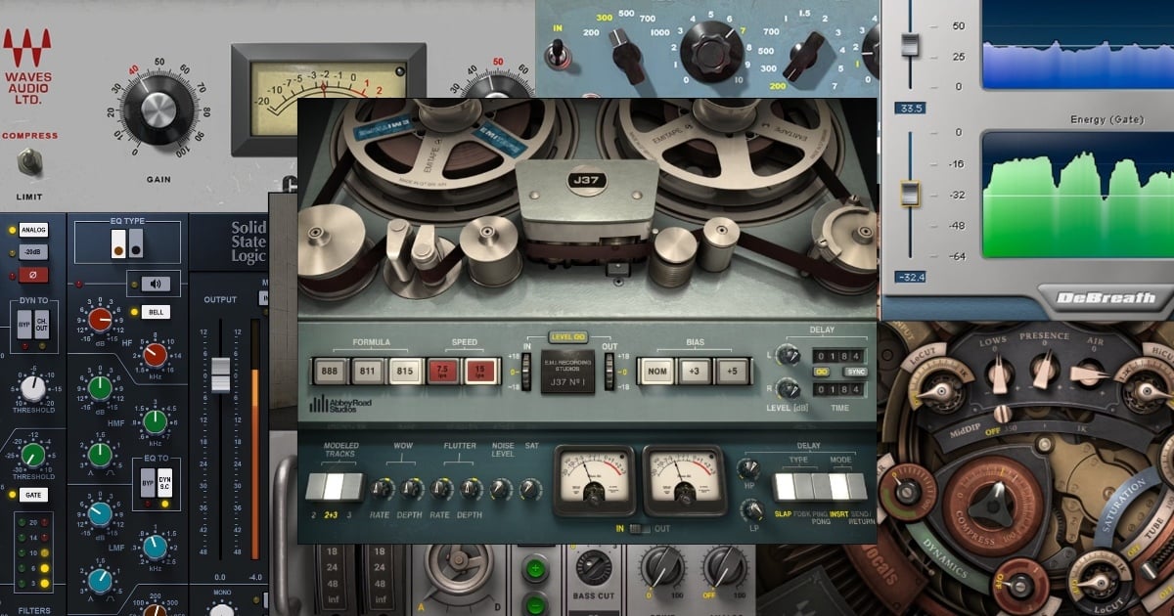Image resolution: width=1174 pixels, height=616 pixels.
Task: Select INSRT delay mode button
Action: 839,486
